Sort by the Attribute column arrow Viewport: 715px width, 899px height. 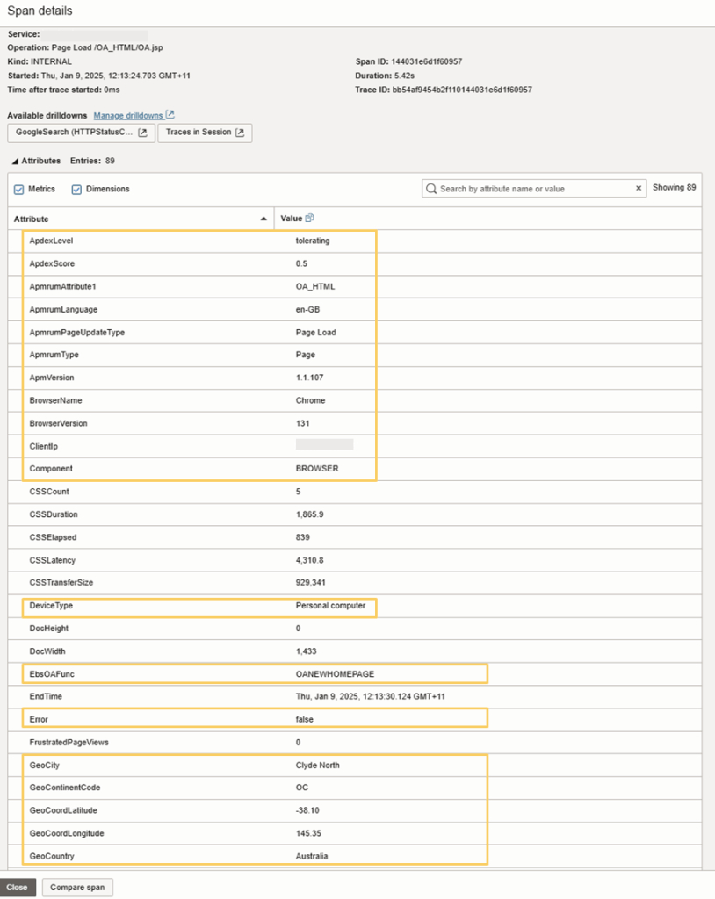pyautogui.click(x=264, y=219)
